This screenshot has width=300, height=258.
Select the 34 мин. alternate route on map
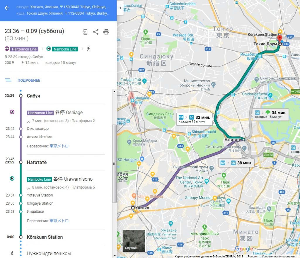[271, 115]
